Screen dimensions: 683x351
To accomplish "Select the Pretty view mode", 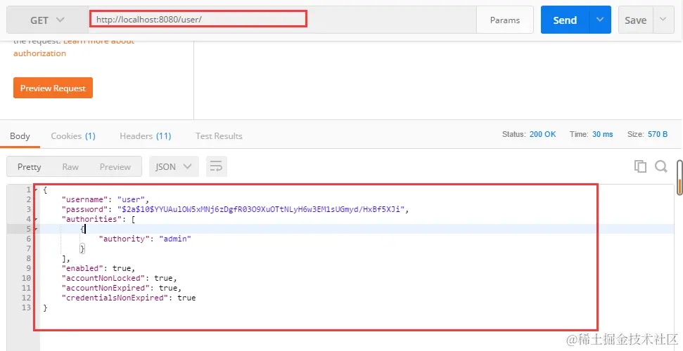I will pos(29,166).
